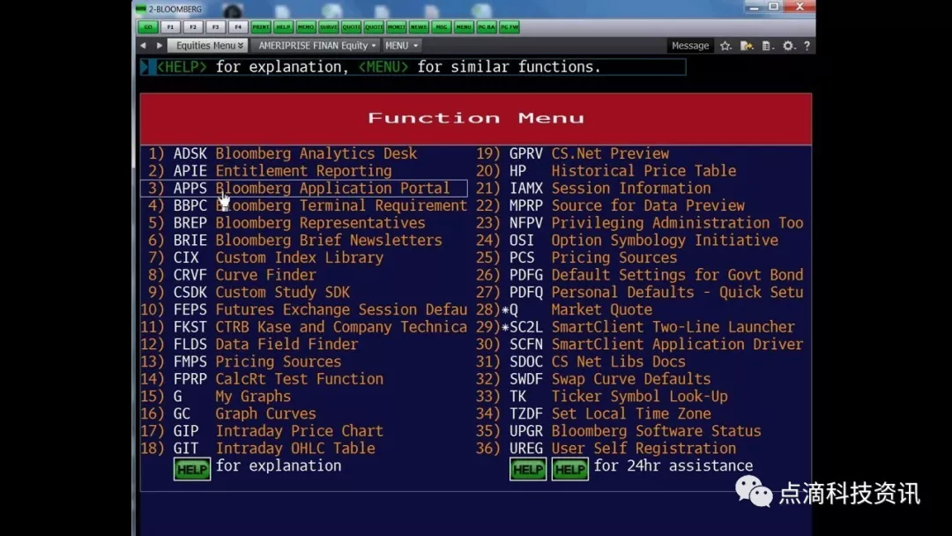Click the question mark help icon

coord(807,46)
